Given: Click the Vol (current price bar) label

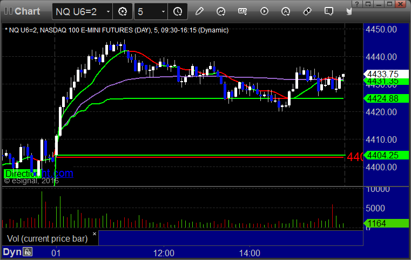Looking at the screenshot, I should tap(48, 238).
